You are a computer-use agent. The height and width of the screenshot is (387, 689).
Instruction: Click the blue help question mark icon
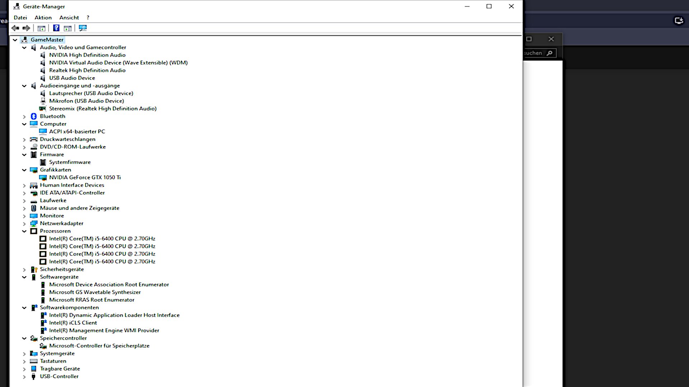pyautogui.click(x=56, y=28)
